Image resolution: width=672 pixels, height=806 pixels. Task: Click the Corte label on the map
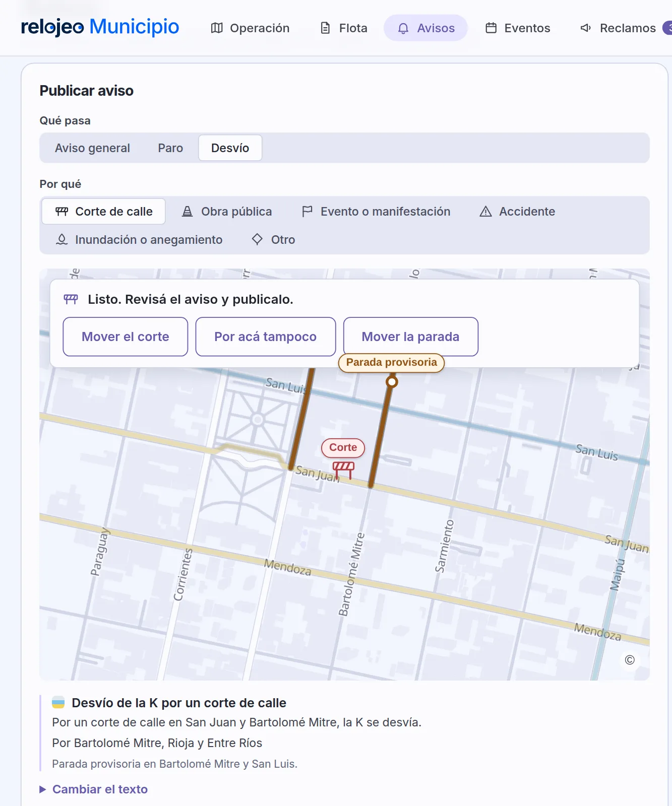point(343,447)
